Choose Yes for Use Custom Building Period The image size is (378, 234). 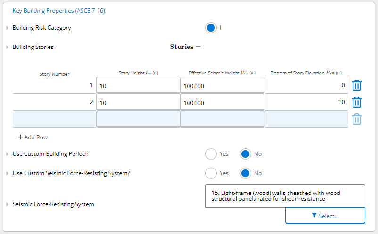(x=211, y=154)
